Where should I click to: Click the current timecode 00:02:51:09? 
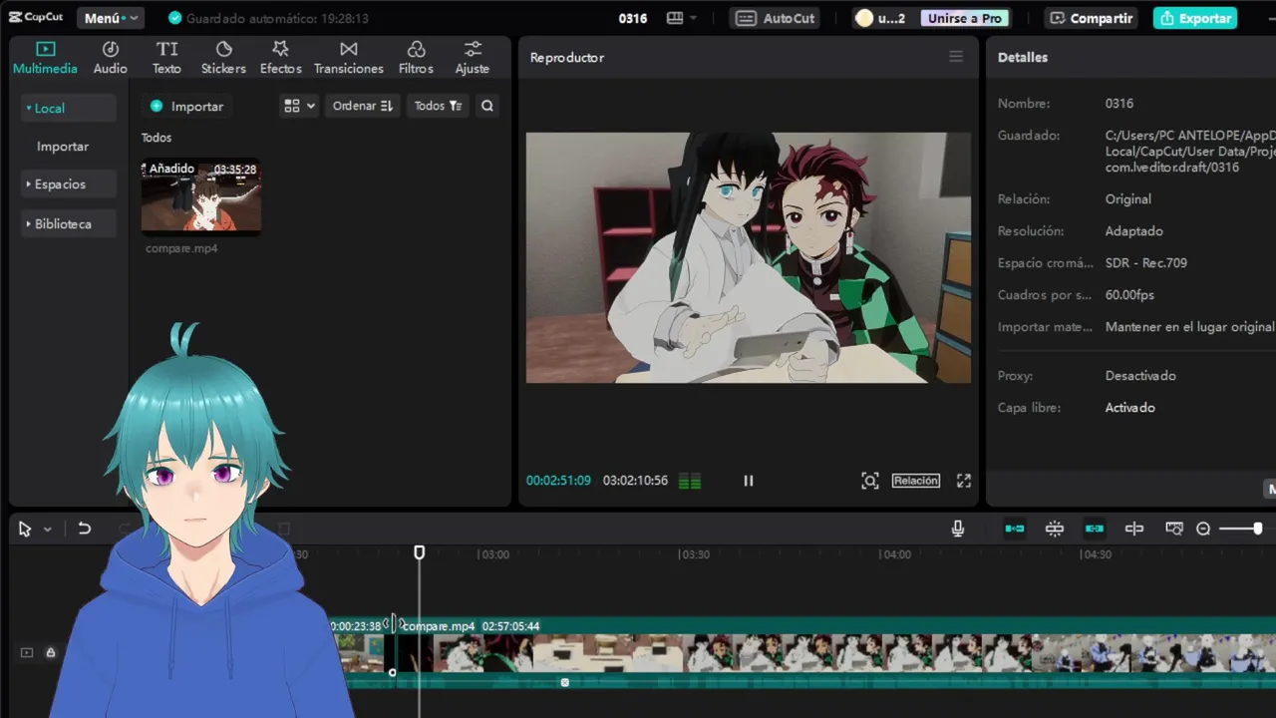point(558,481)
